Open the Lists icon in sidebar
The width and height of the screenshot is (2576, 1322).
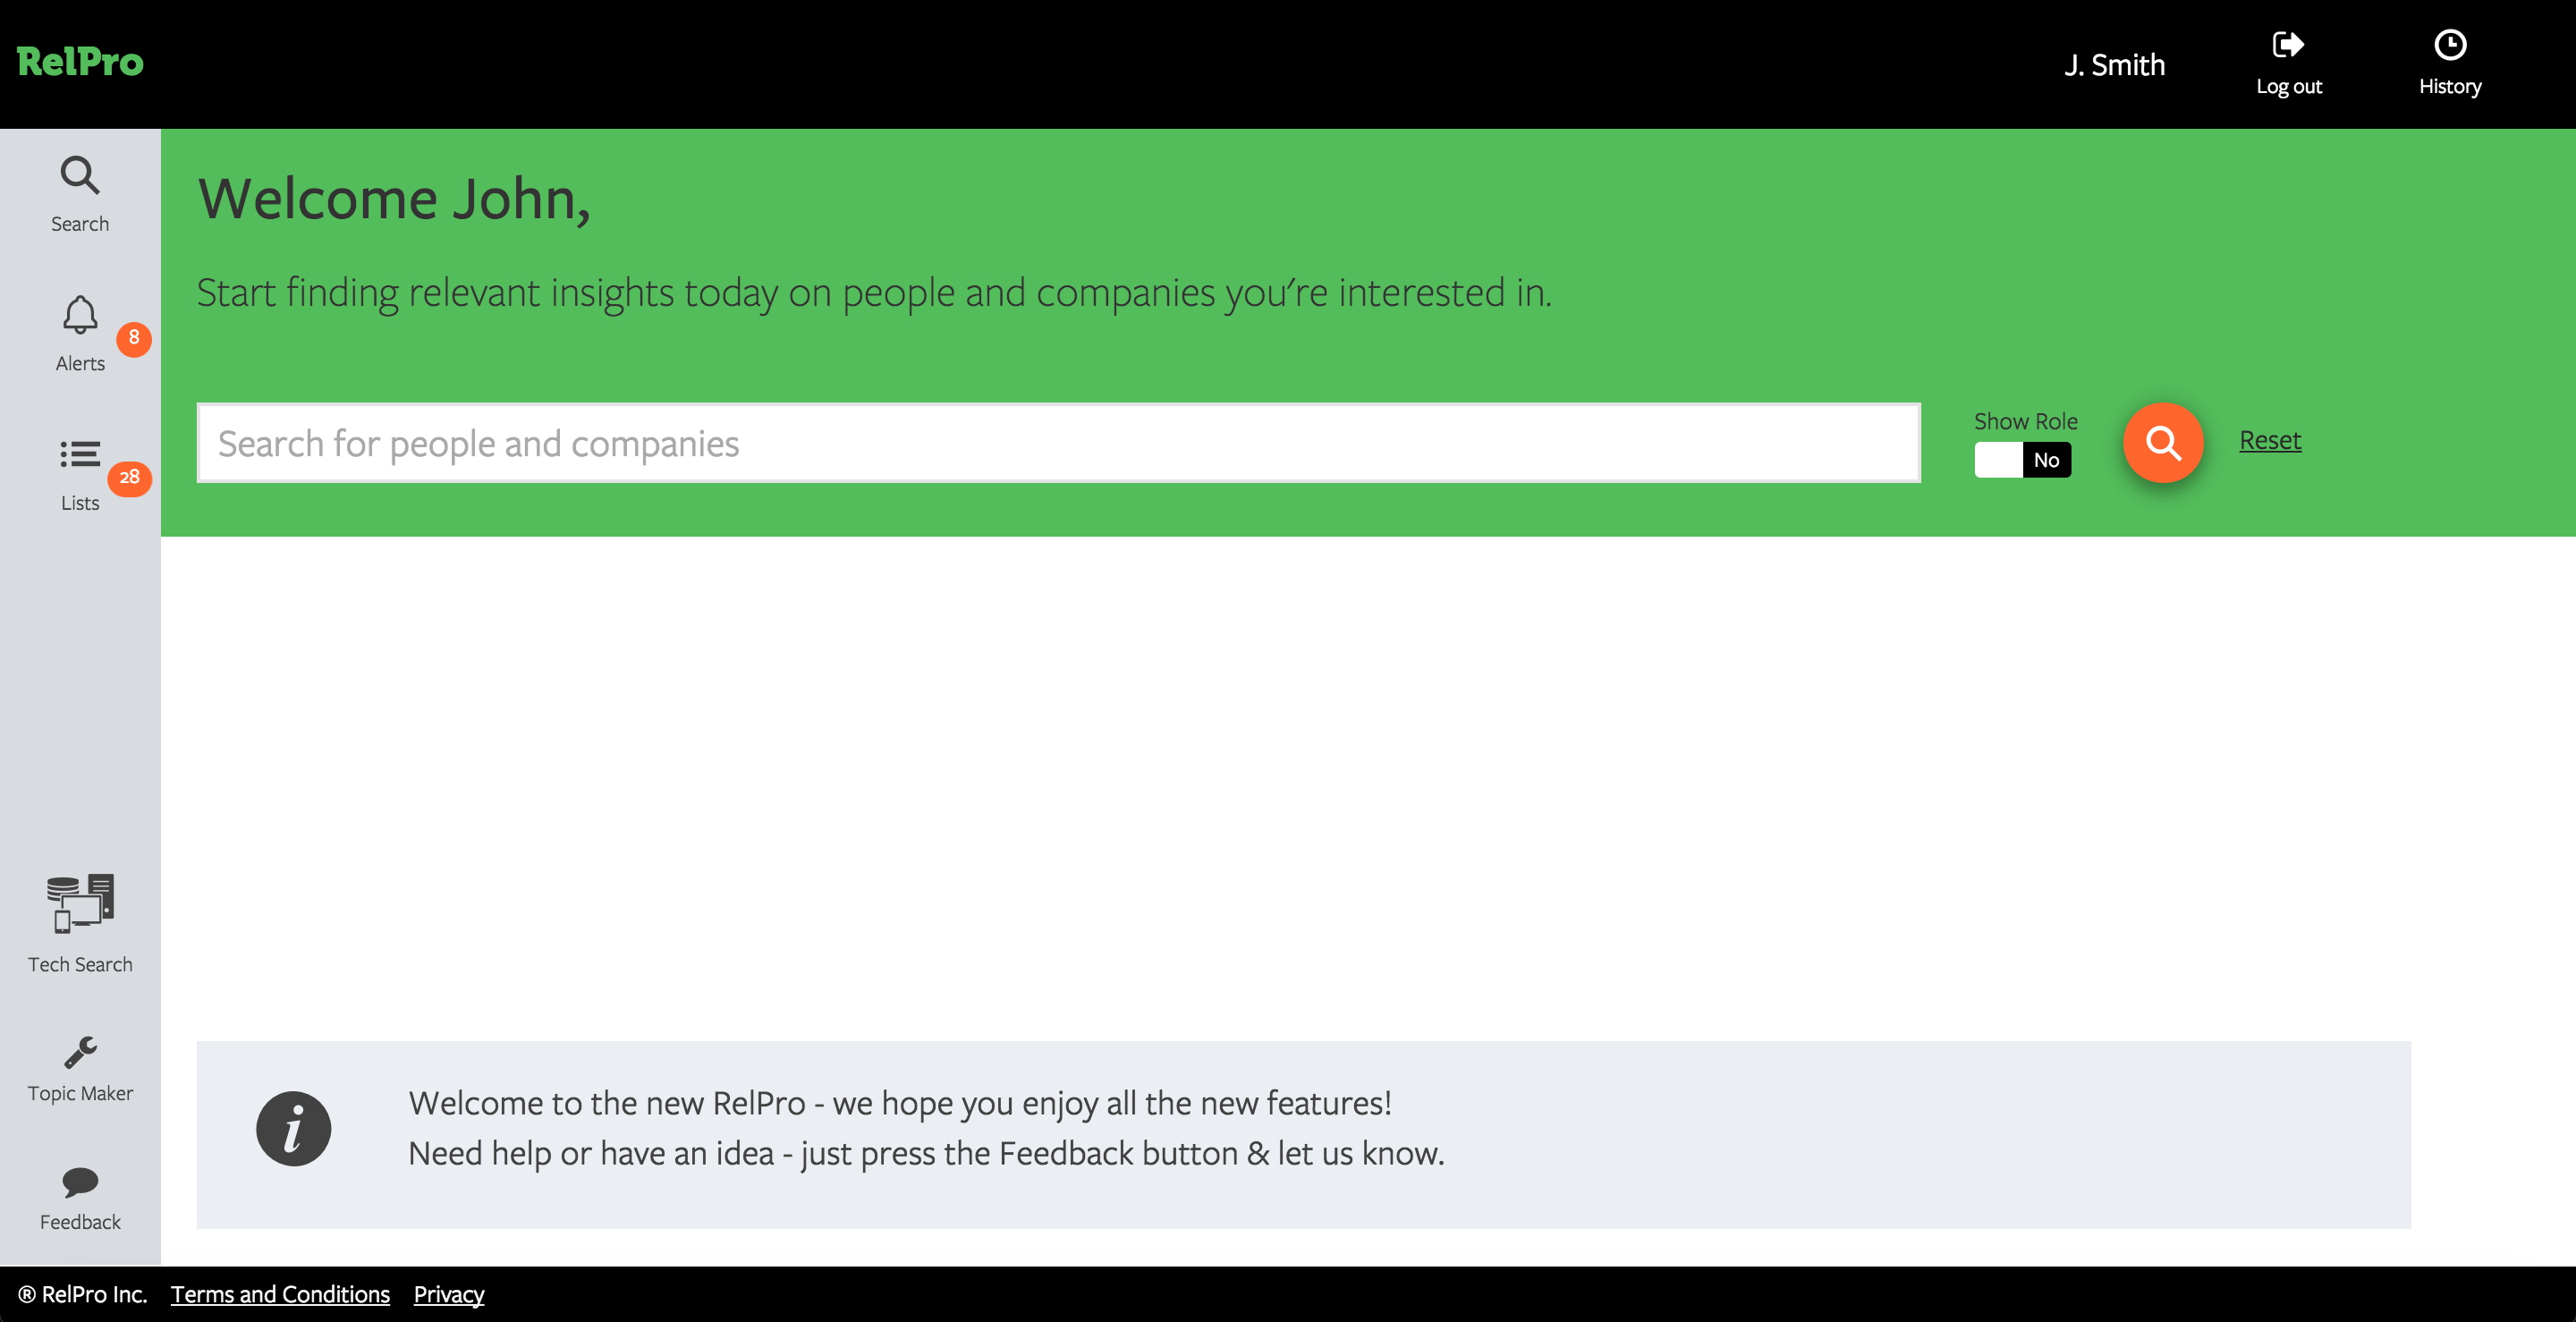tap(80, 455)
